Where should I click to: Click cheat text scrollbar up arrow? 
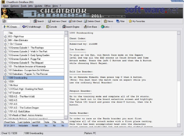(179, 33)
